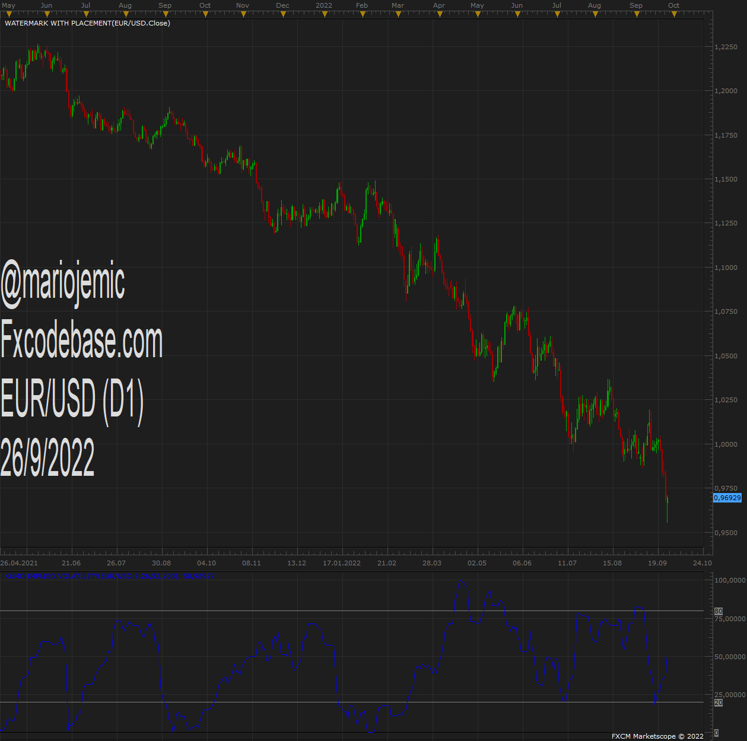Click the triangle marker under Nov
Screen dimensions: 747x741
click(244, 14)
